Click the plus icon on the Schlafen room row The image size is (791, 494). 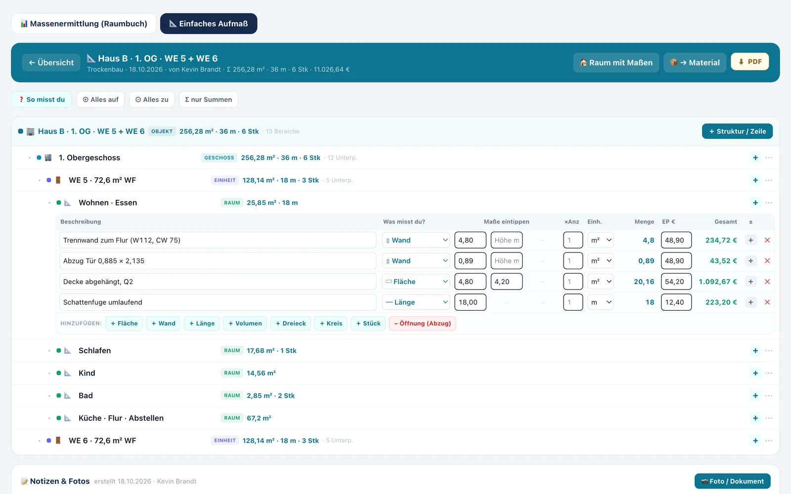755,351
